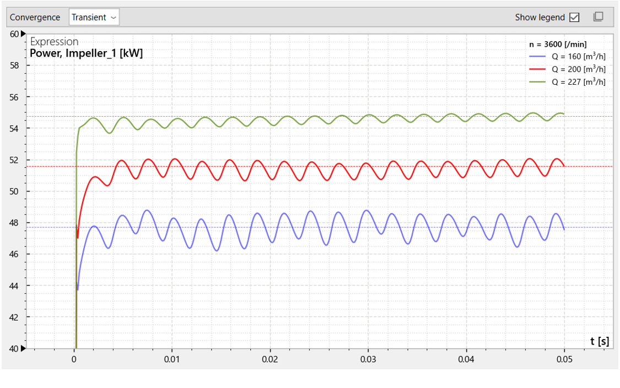Click the y-axis lower limit arrow at 40
Screen dimensions: 620x388
click(x=23, y=348)
